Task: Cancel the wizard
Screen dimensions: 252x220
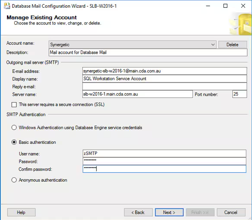Action: pos(231,212)
